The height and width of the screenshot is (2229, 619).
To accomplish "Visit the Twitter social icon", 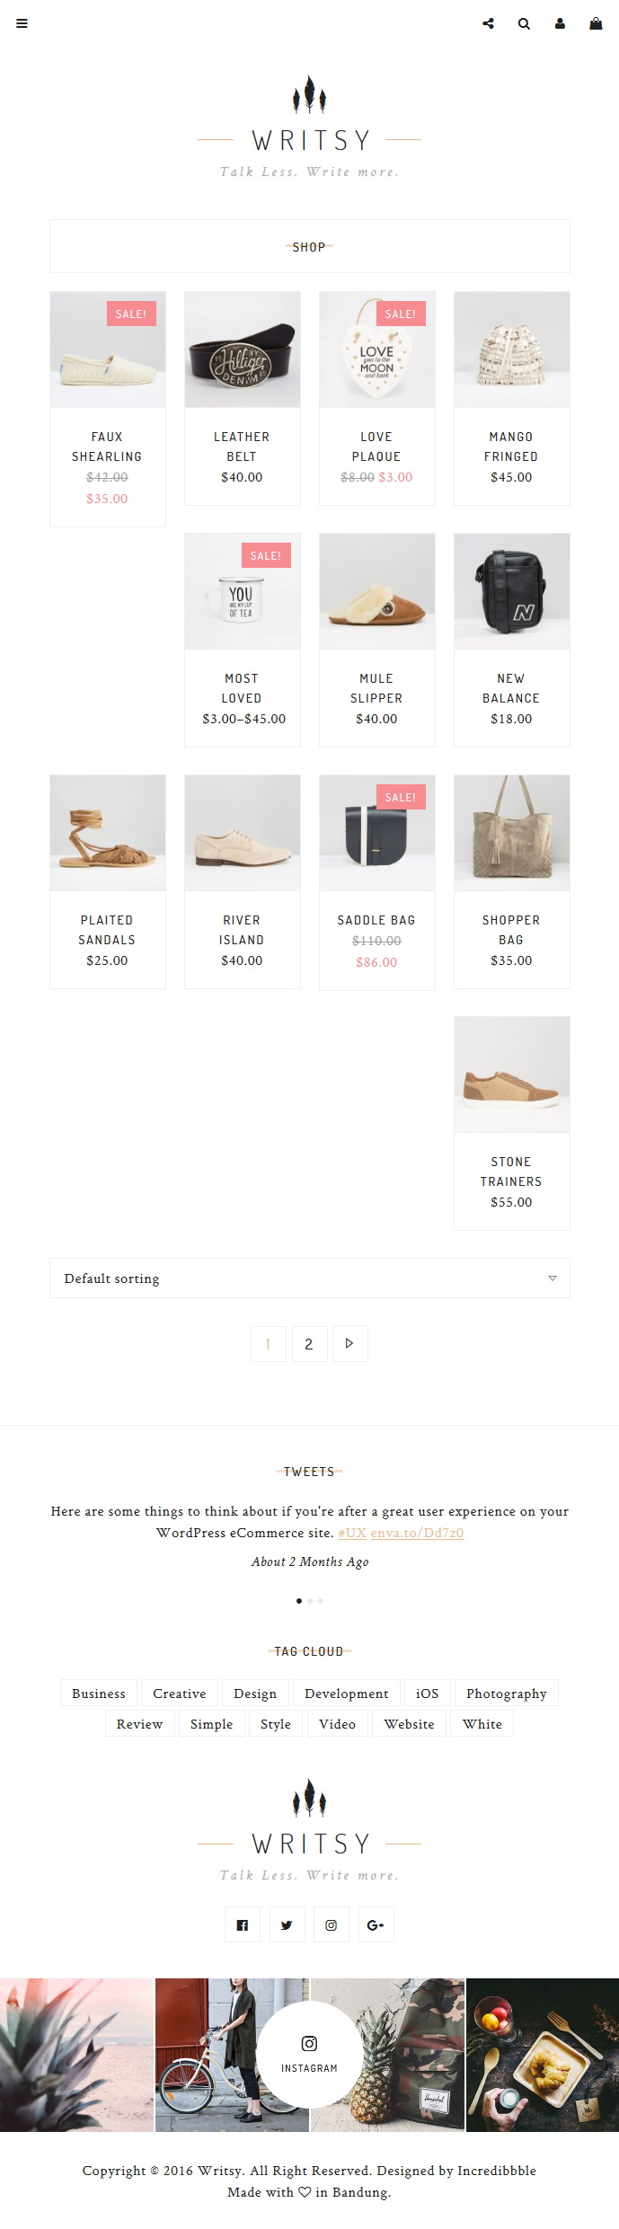I will pyautogui.click(x=287, y=1924).
